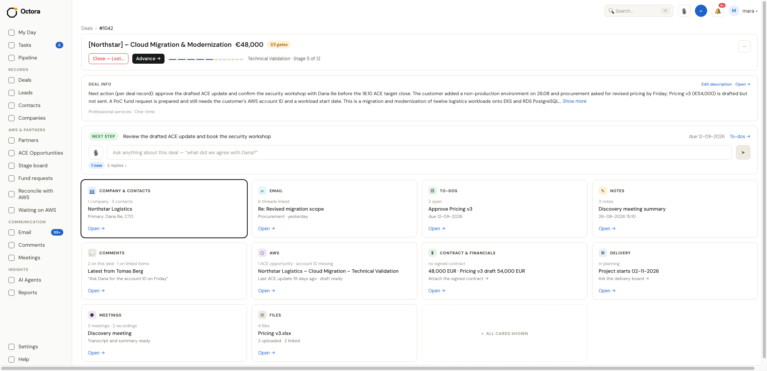This screenshot has width=767, height=371.
Task: Send the deal question with arrow button
Action: tap(743, 153)
